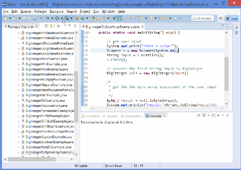Click Package Explorer vertical scrollbar thumb
Viewport: 241px width, 170px height.
point(76,97)
